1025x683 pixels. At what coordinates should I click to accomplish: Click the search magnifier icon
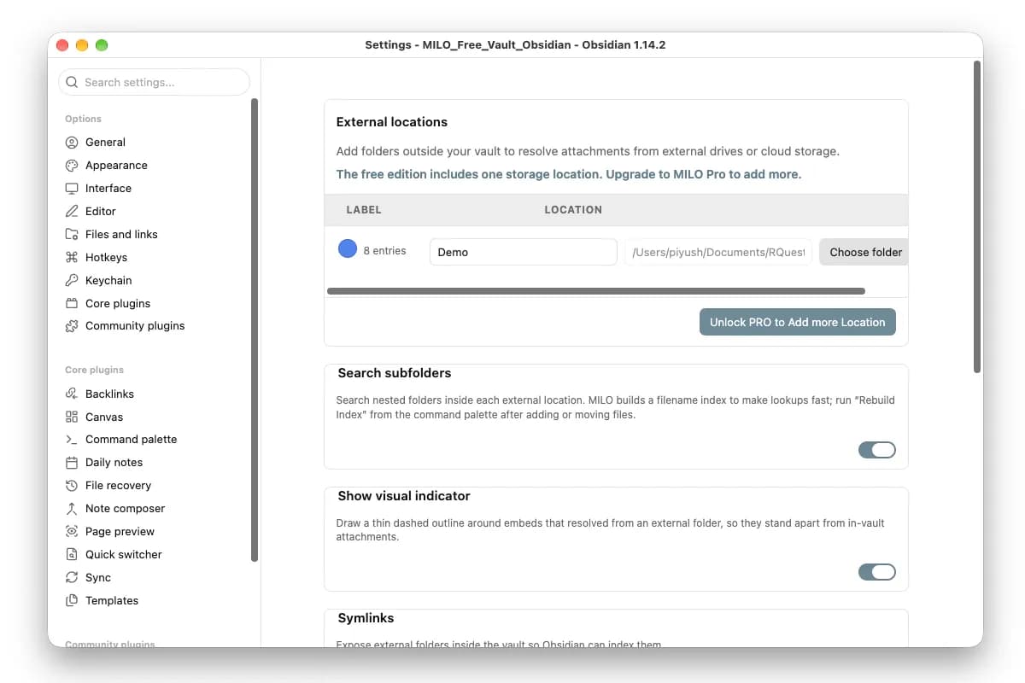pos(72,83)
